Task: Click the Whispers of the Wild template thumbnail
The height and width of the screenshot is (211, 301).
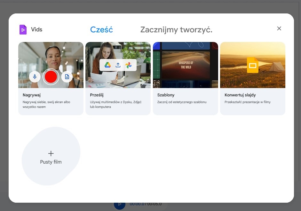Action: pos(186,65)
